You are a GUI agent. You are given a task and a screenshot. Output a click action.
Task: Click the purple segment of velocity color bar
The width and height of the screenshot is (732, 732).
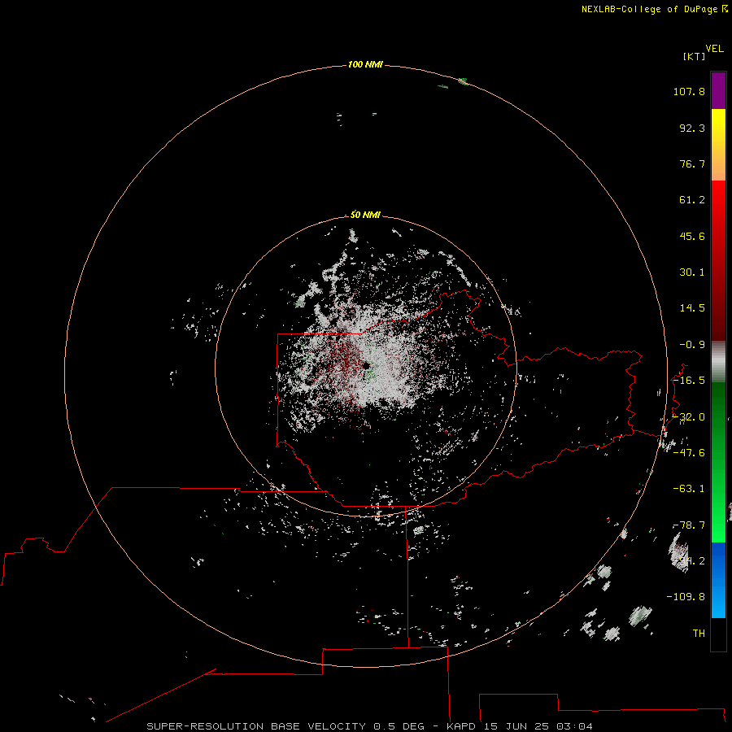tap(718, 90)
